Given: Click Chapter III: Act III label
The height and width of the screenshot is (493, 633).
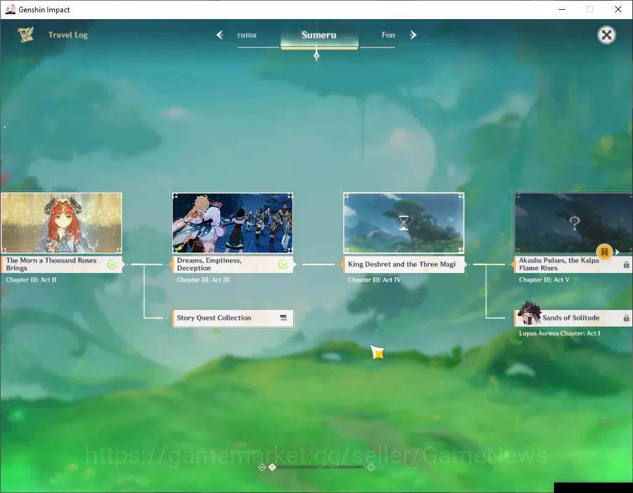Looking at the screenshot, I should click(x=203, y=280).
